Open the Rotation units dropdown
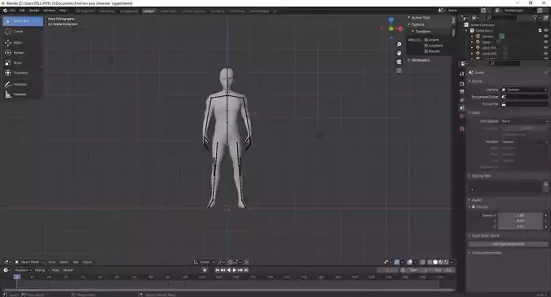The height and width of the screenshot is (297, 551). click(x=524, y=142)
